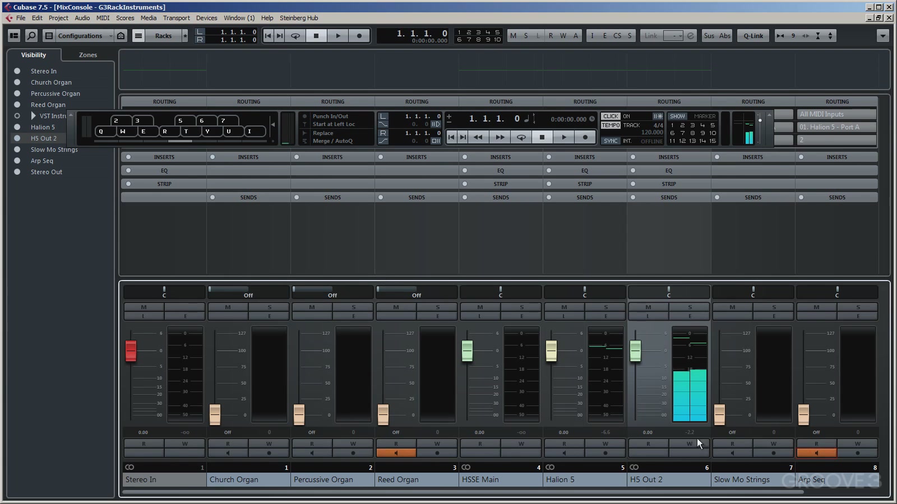Go to previous marker in top toolbar
Image resolution: width=897 pixels, height=504 pixels.
click(x=268, y=36)
